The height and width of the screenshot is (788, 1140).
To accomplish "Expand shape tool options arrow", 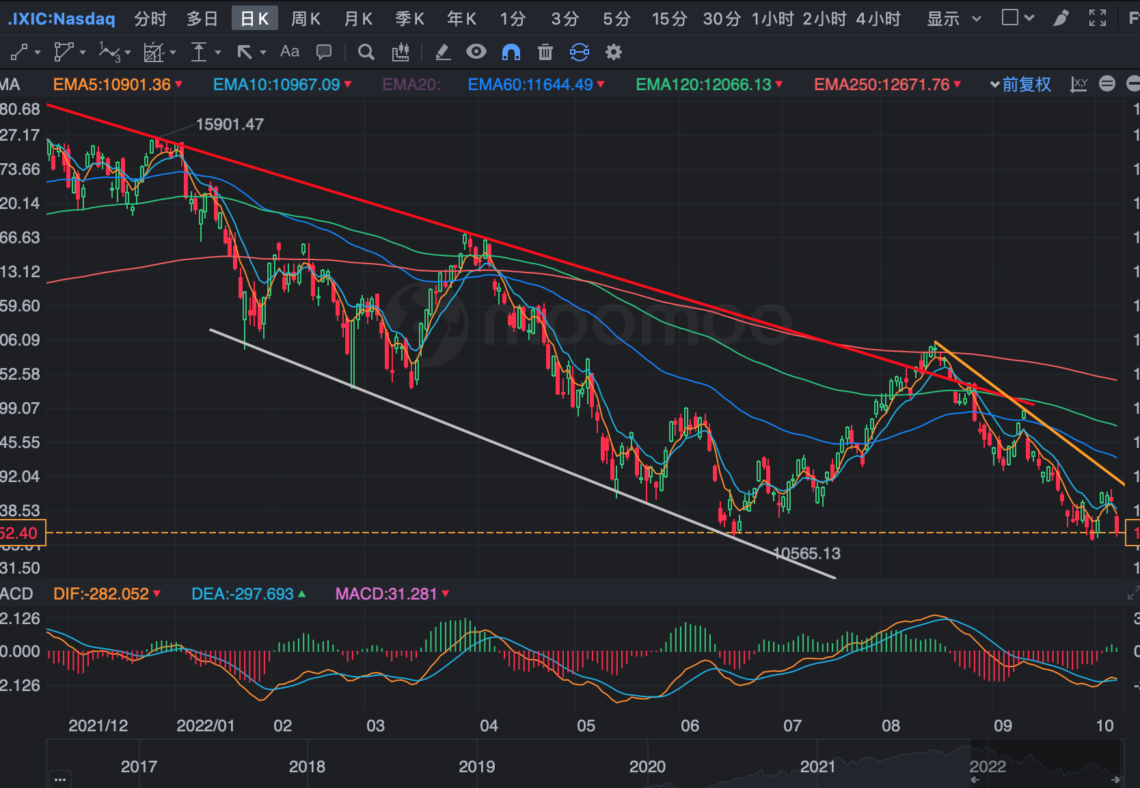I will [x=83, y=53].
